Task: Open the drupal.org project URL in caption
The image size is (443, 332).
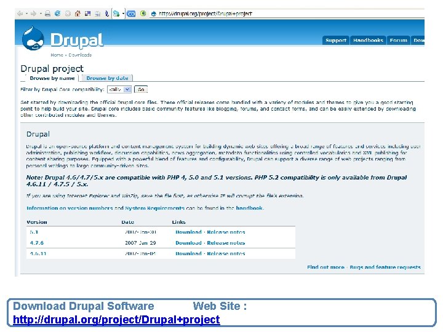Action: tap(116, 320)
